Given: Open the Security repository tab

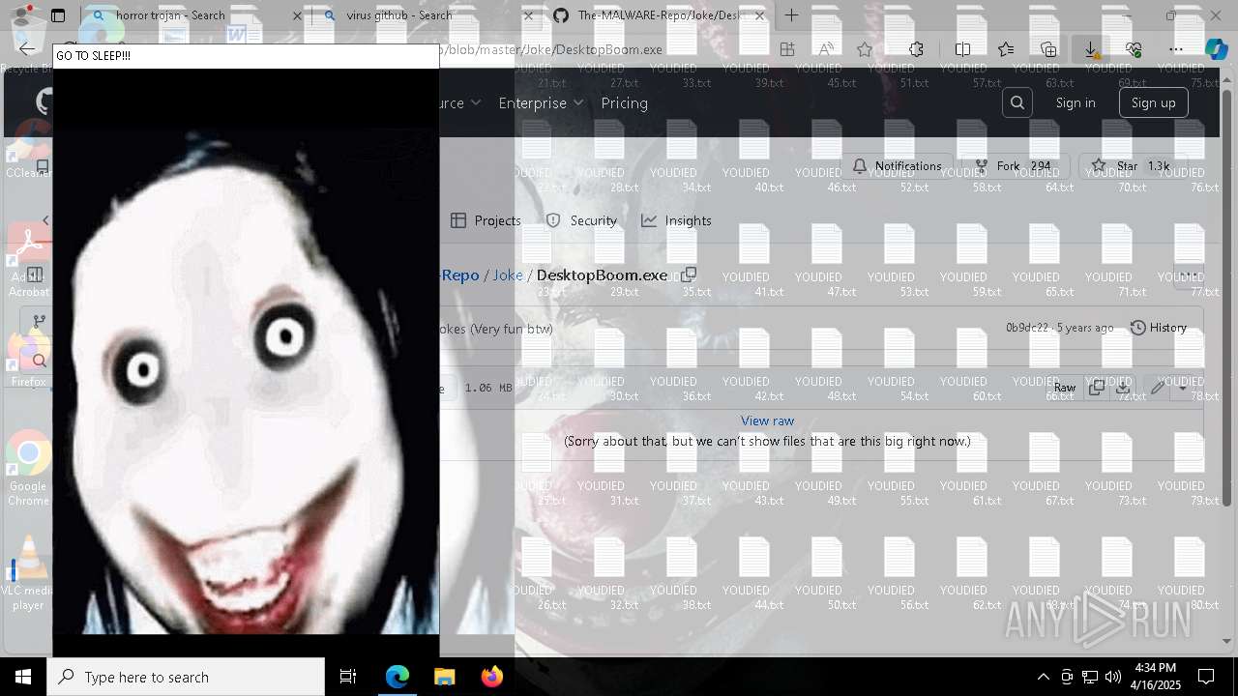Looking at the screenshot, I should 581,220.
